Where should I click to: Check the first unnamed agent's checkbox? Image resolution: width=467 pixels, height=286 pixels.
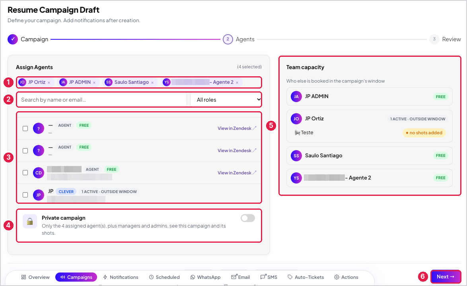tap(25, 128)
